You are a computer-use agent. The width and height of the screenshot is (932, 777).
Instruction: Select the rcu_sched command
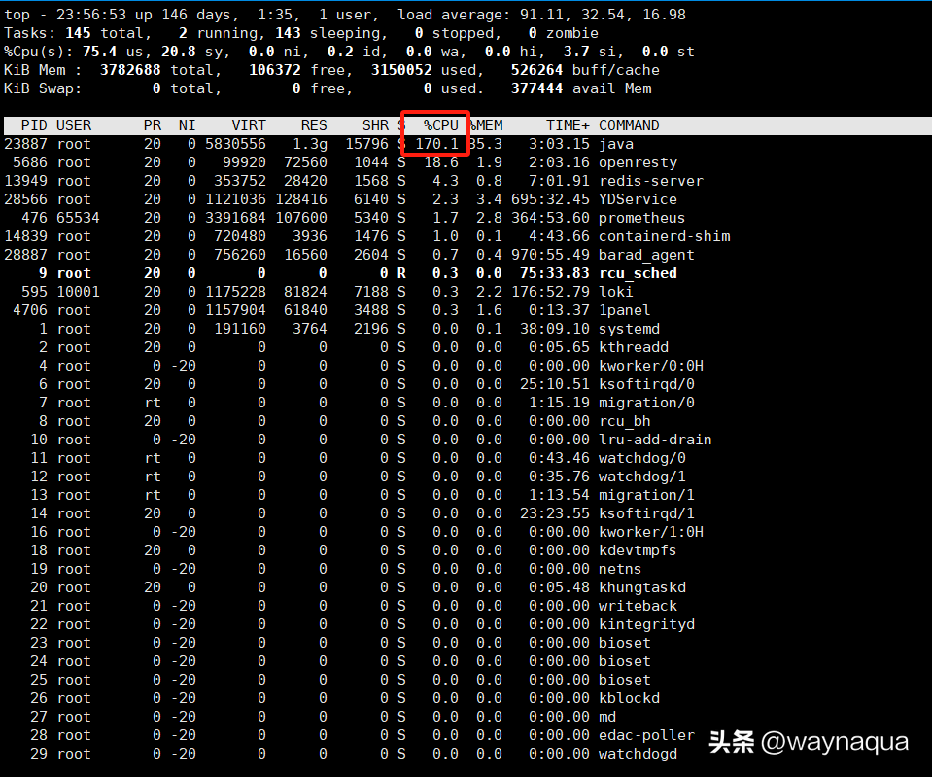point(638,273)
